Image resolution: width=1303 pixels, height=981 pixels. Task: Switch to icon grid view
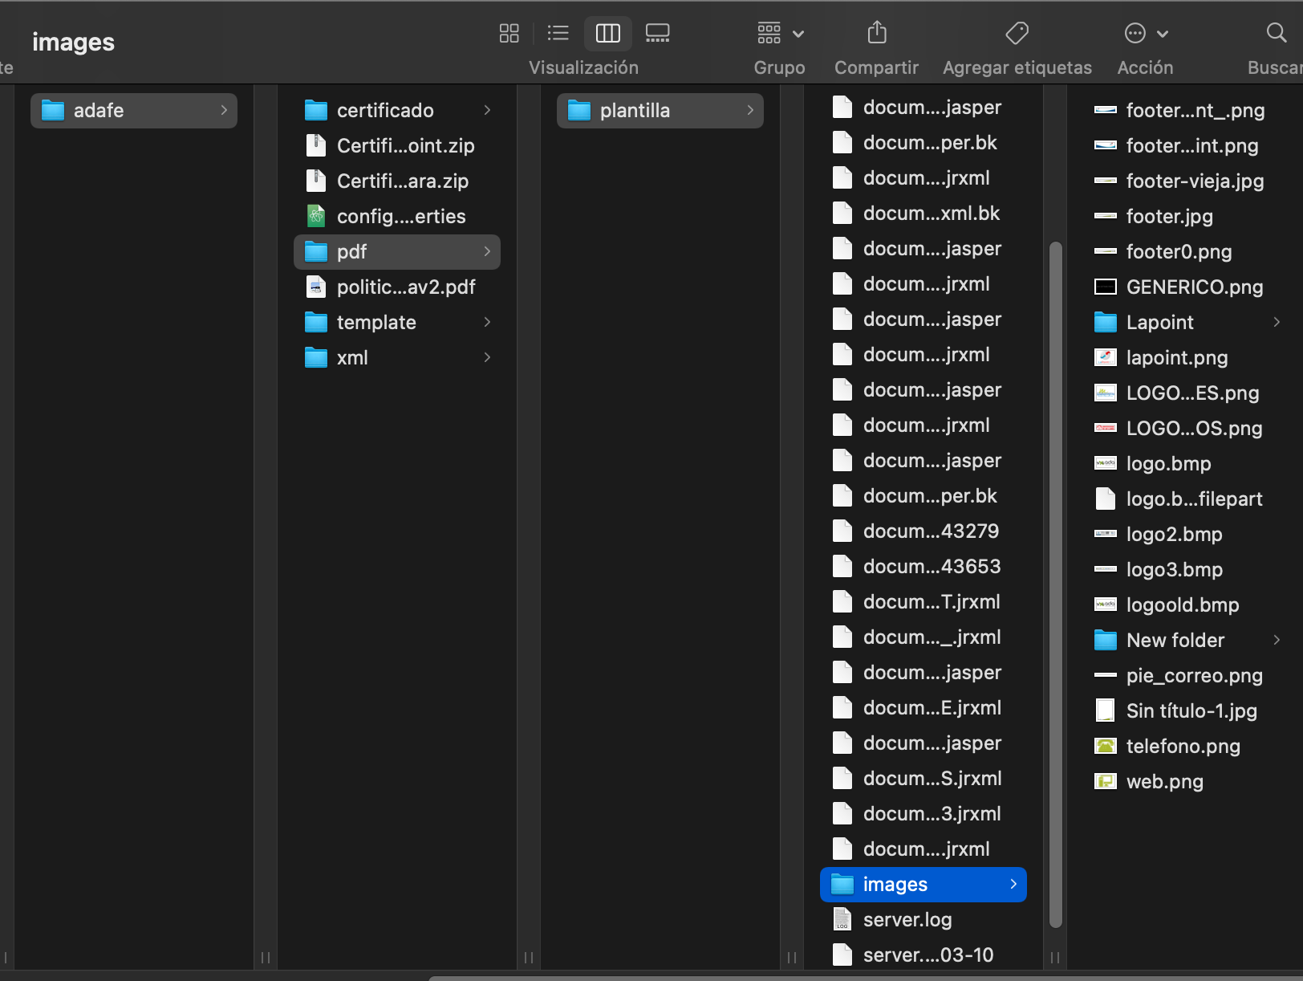[x=509, y=33]
